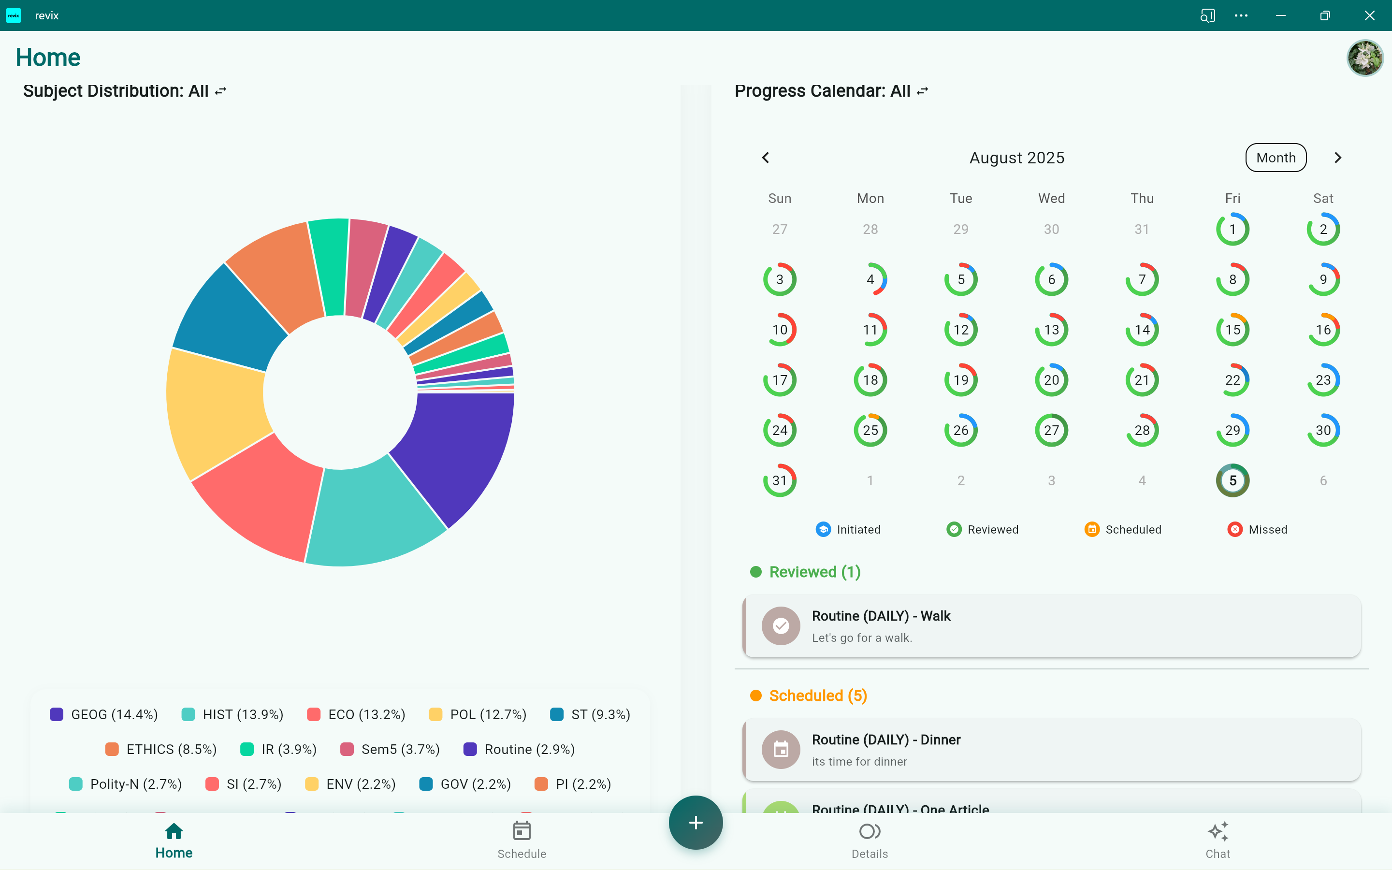Screen dimensions: 1392x870
Task: Select the Home icon in the bottom navigation
Action: tap(173, 840)
